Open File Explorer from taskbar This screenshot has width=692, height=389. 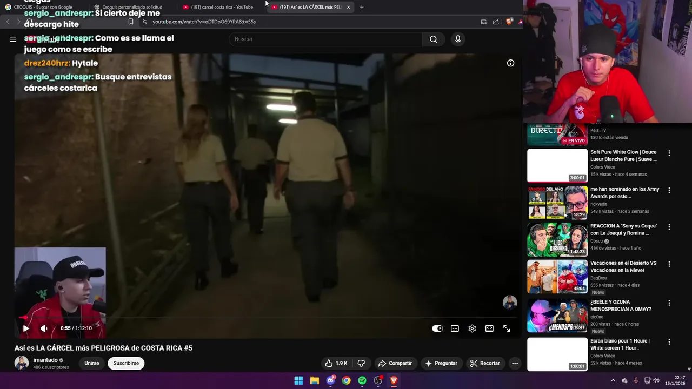[314, 380]
